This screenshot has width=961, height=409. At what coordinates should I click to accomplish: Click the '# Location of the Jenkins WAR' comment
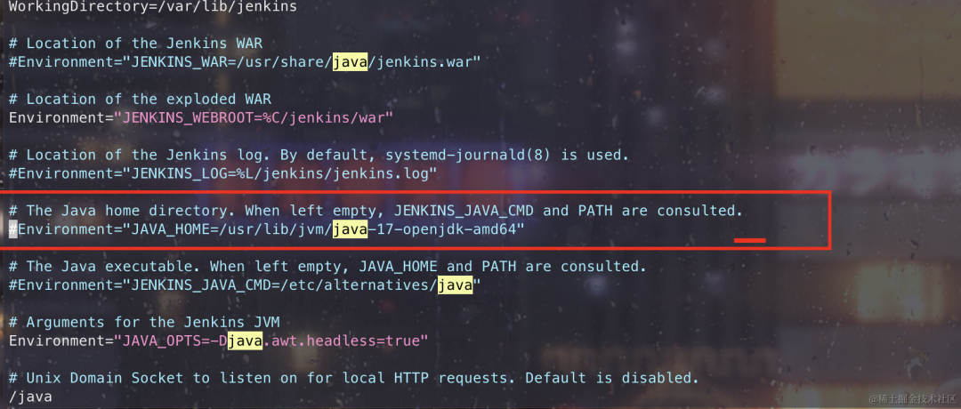135,44
